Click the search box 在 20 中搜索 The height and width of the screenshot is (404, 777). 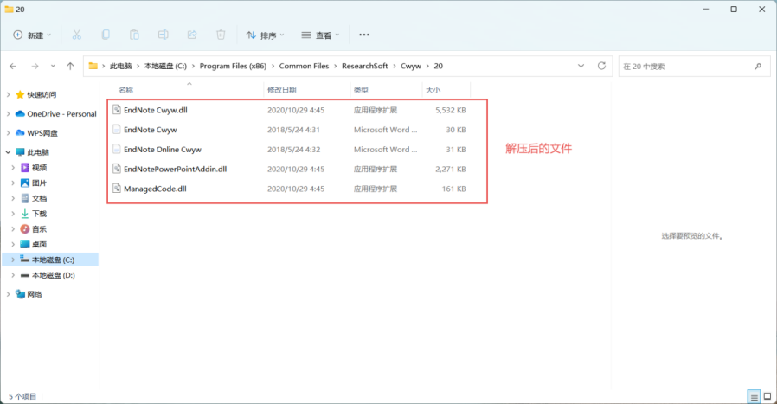point(694,66)
